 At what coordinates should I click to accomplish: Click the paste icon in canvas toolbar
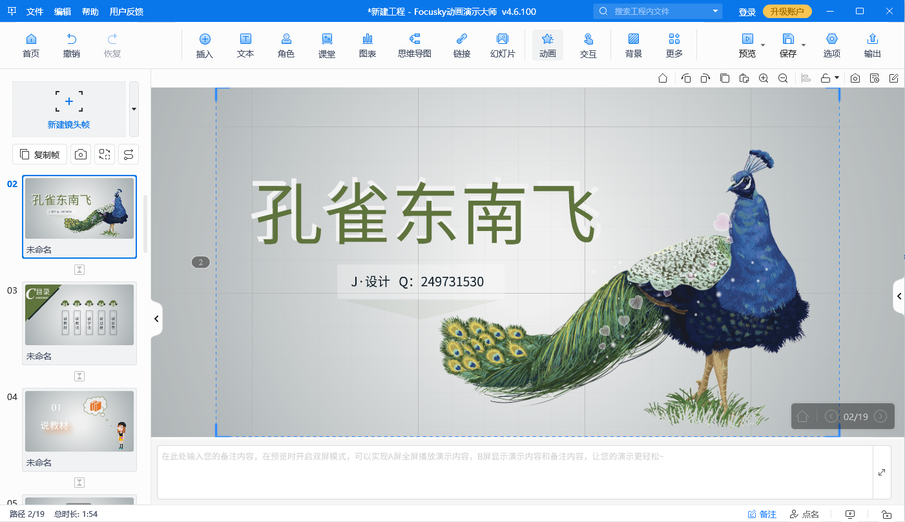tap(744, 78)
